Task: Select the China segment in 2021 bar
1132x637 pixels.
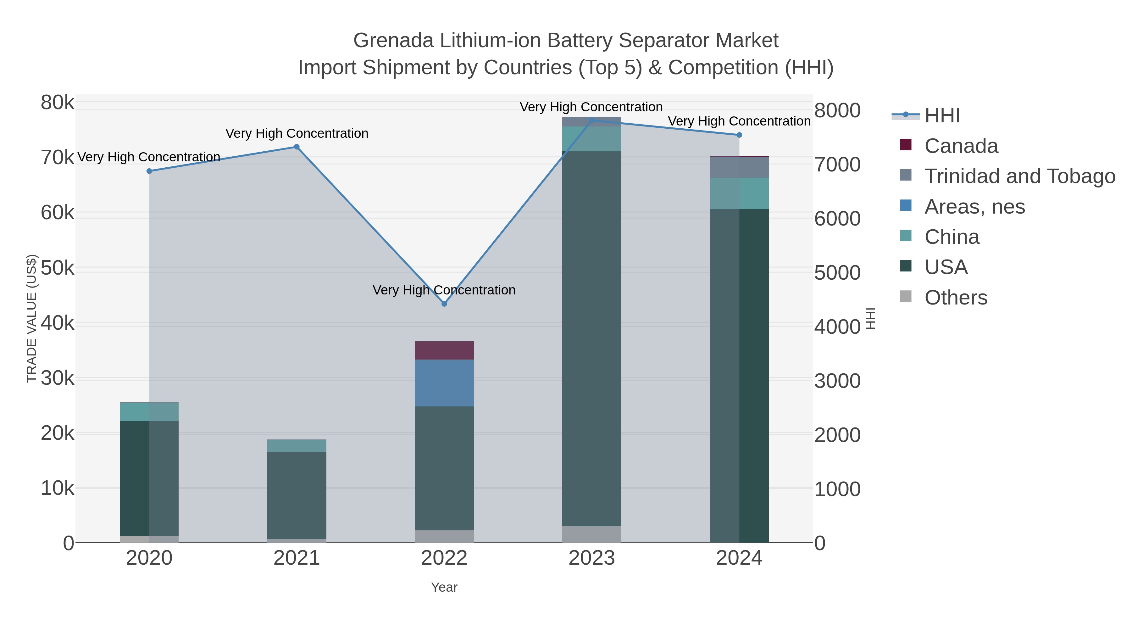Action: pyautogui.click(x=297, y=446)
